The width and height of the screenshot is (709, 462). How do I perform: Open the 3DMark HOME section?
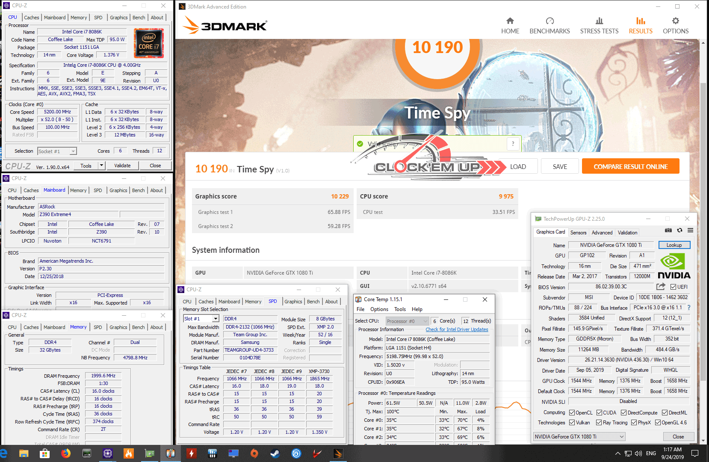510,26
